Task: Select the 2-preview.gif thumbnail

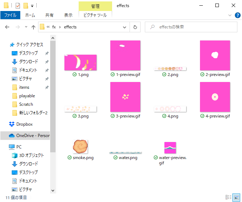Action: tap(215, 55)
